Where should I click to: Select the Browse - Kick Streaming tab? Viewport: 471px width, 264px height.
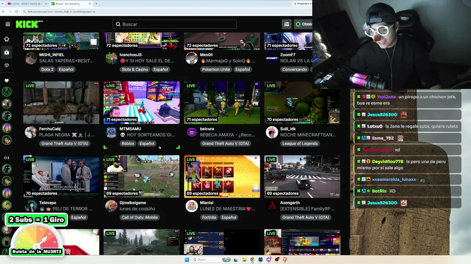(71, 4)
